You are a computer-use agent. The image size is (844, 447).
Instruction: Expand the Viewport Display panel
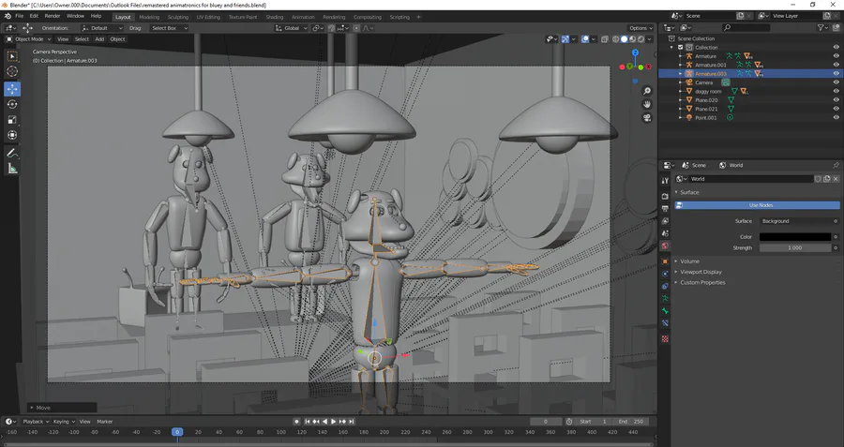pos(701,272)
